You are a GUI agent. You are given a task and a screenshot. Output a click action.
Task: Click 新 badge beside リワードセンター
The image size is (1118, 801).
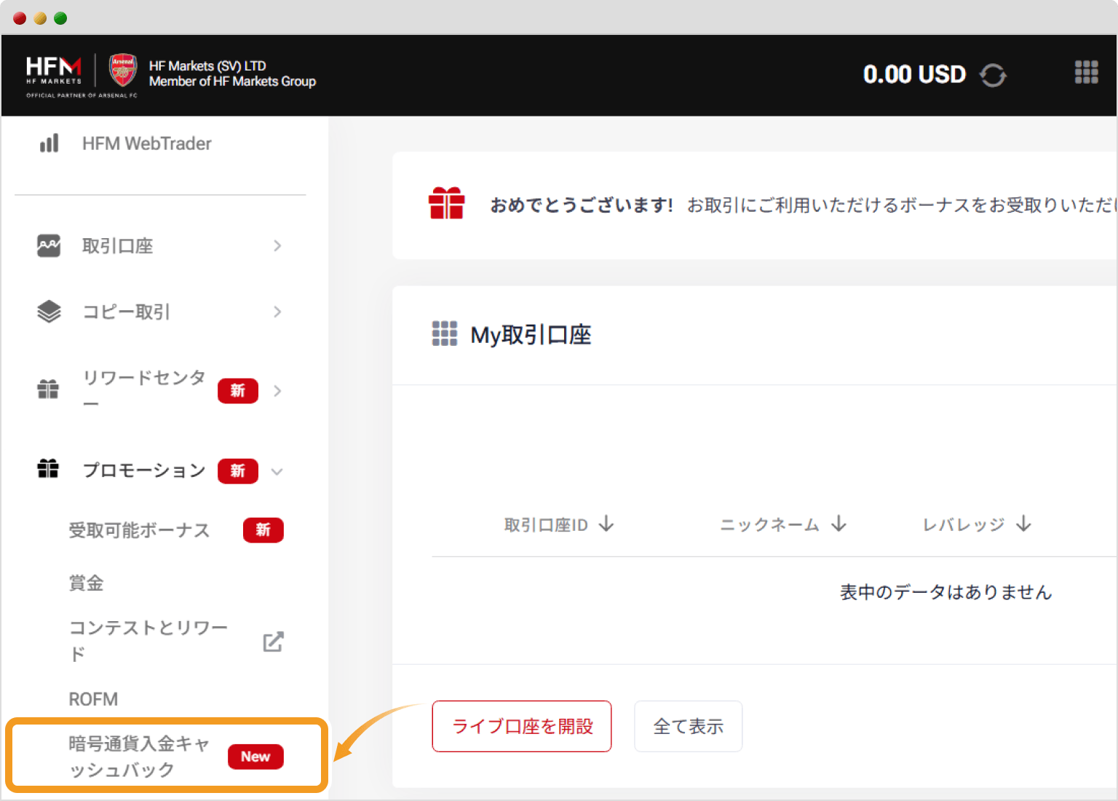238,391
